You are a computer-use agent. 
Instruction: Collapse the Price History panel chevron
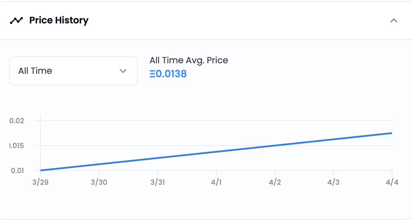394,21
